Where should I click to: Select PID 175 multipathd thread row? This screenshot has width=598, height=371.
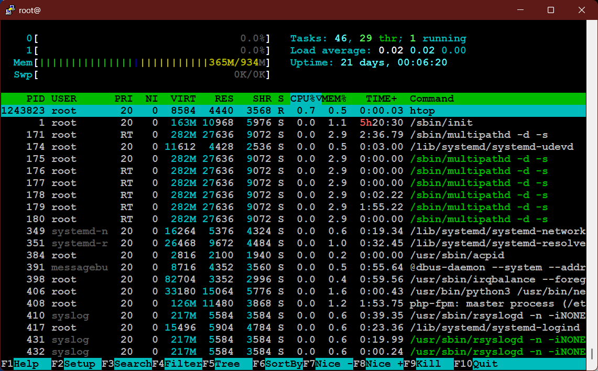click(x=293, y=159)
